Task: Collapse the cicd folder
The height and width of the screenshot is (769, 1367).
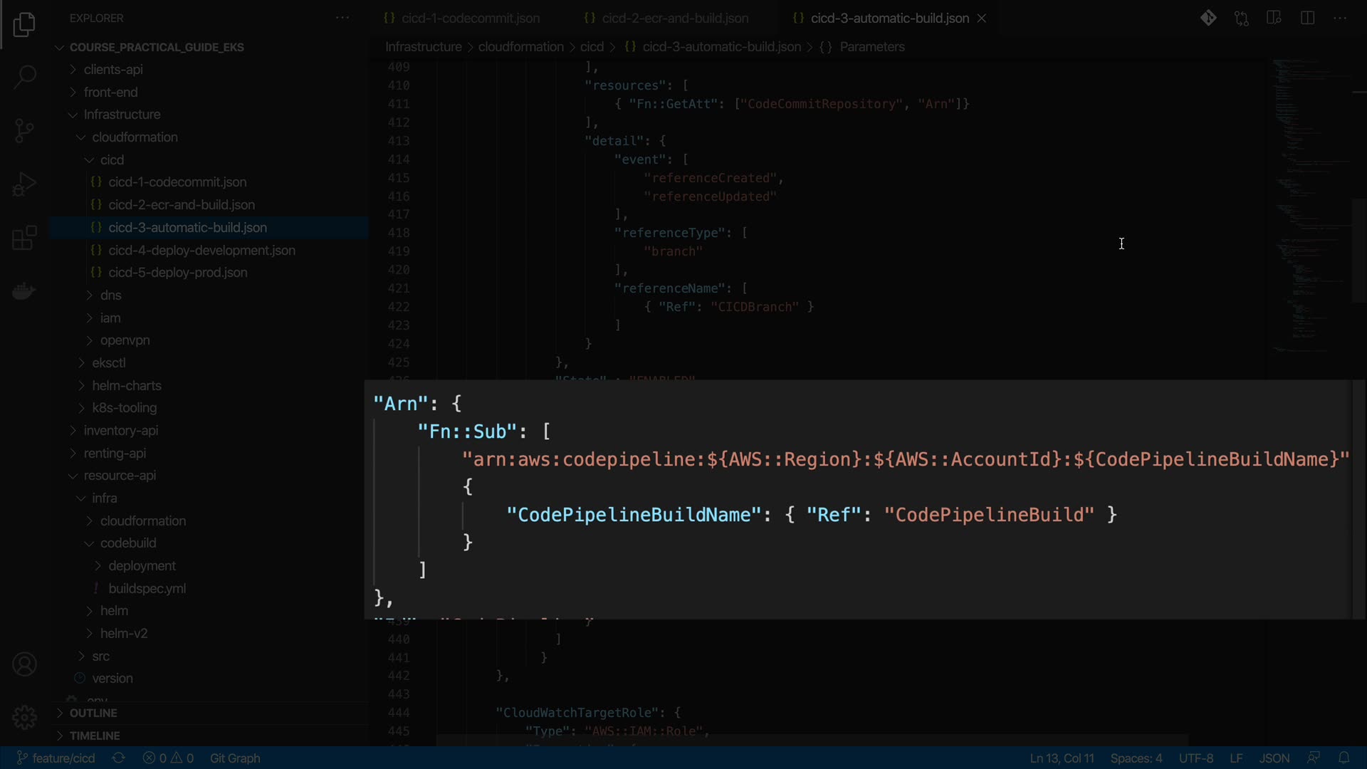Action: (112, 160)
